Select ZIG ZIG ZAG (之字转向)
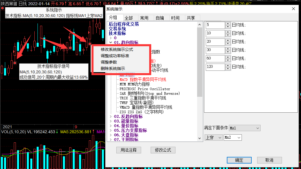This screenshot has width=301, height=169. pos(142,112)
